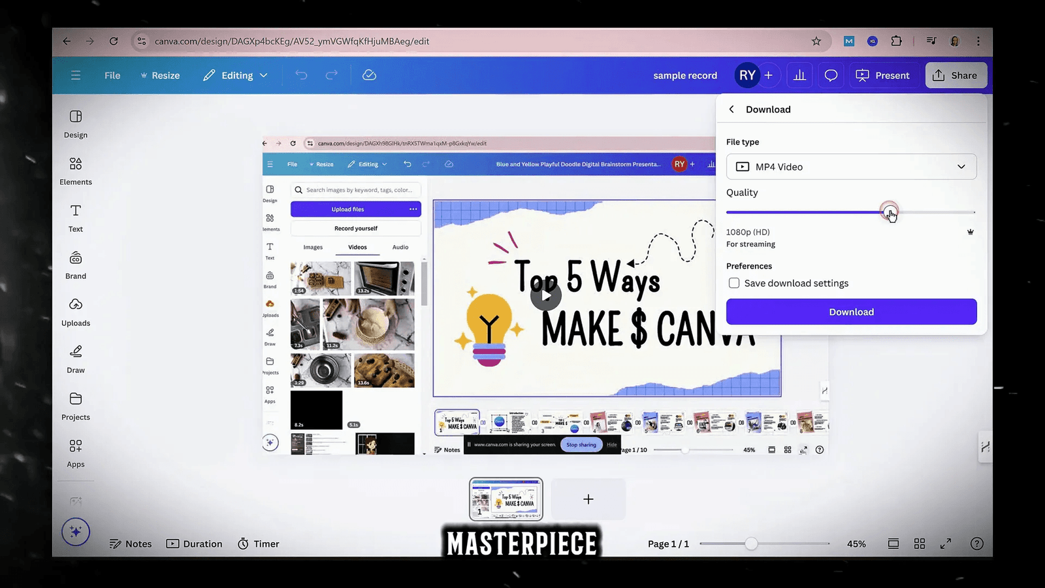The width and height of the screenshot is (1045, 588).
Task: Open the media control icon in Chrome toolbar
Action: click(x=931, y=41)
